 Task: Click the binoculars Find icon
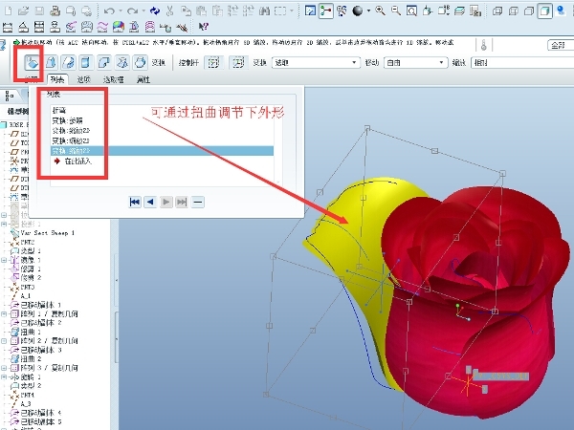(264, 11)
